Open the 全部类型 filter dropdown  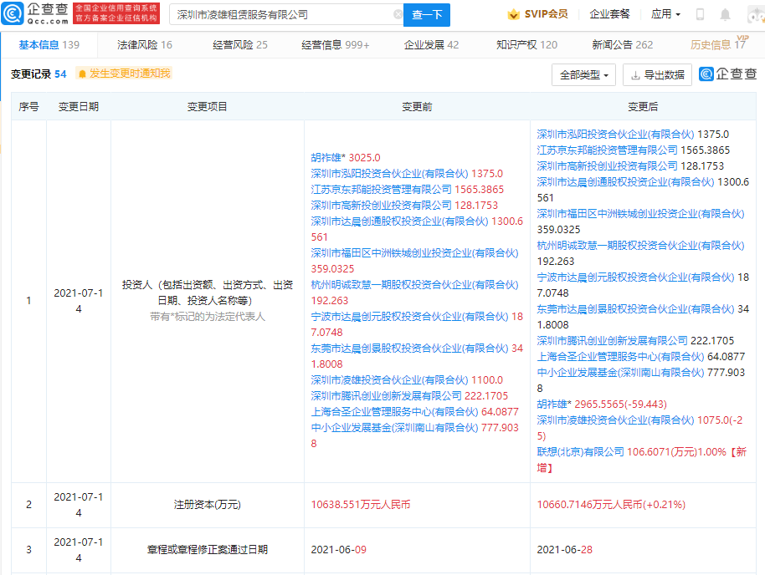click(x=583, y=75)
